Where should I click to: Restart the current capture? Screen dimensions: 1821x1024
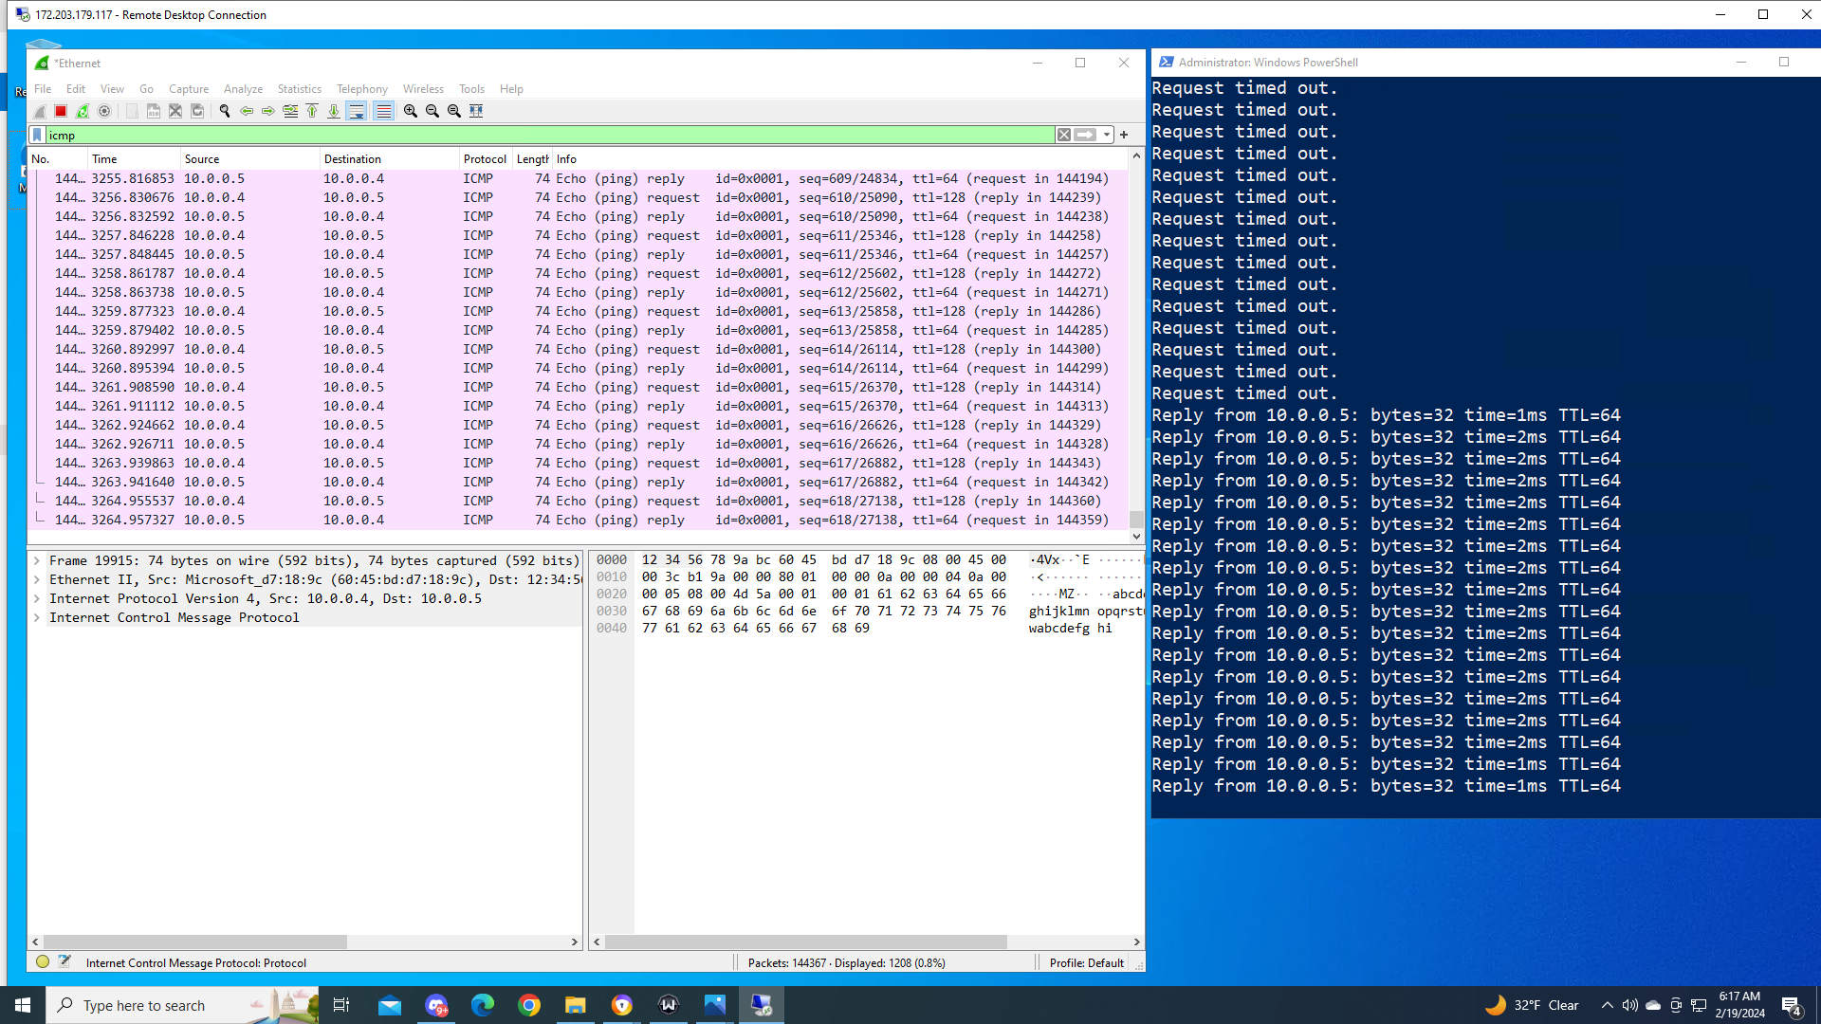tap(83, 111)
